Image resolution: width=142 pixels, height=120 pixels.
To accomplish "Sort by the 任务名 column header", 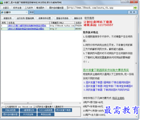I will [x=28, y=23].
